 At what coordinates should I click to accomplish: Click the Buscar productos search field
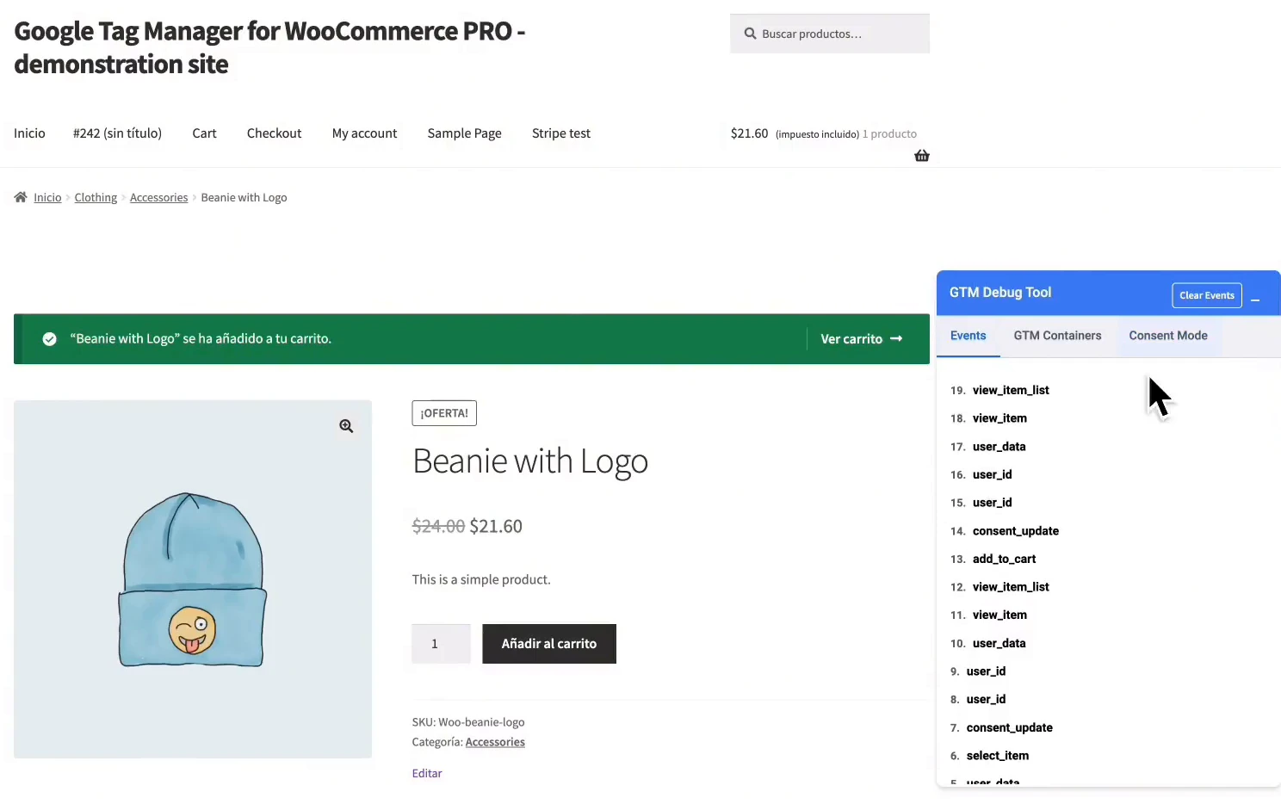(830, 34)
